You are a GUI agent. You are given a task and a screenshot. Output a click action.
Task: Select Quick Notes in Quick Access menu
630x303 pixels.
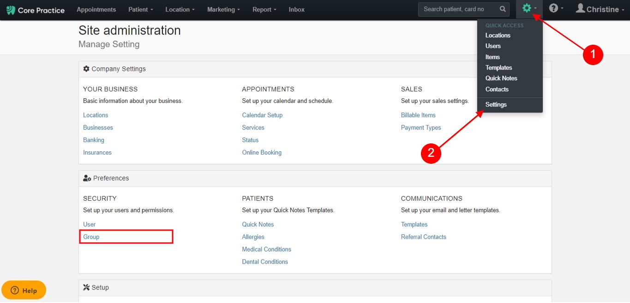click(x=501, y=78)
